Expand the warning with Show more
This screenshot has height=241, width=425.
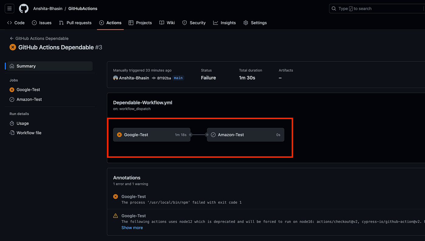pos(132,228)
